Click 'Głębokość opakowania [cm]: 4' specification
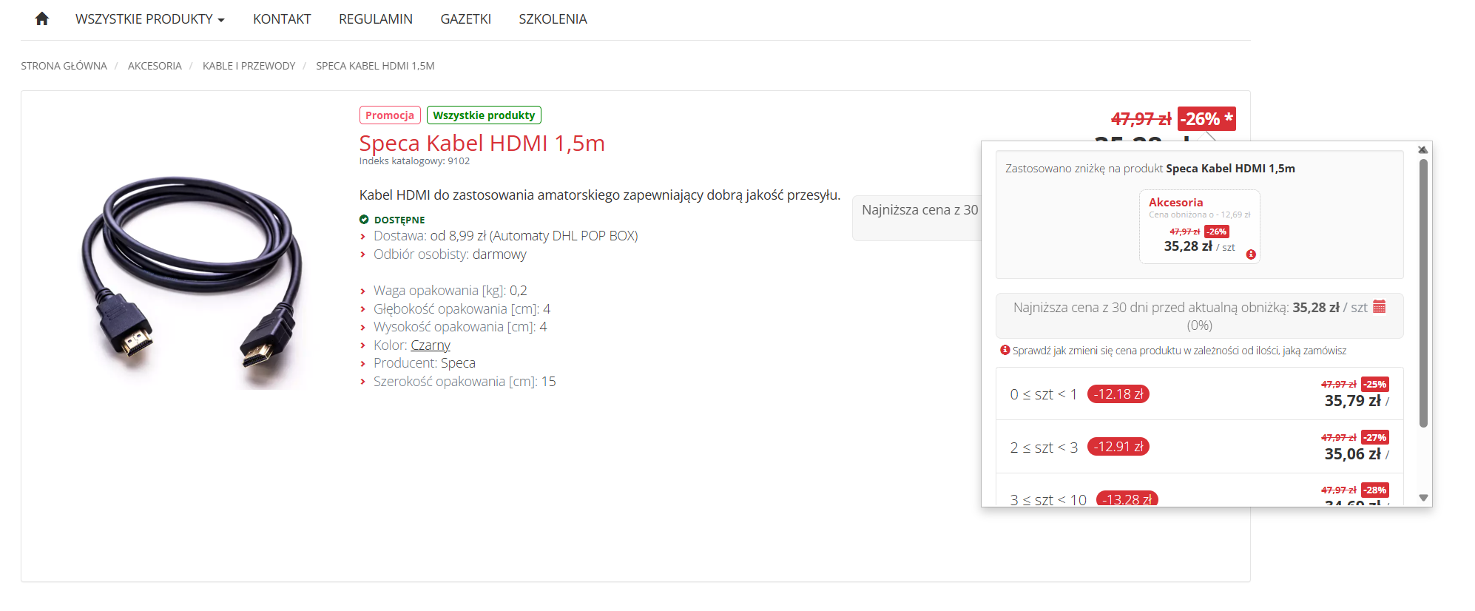The image size is (1475, 611). coord(462,309)
